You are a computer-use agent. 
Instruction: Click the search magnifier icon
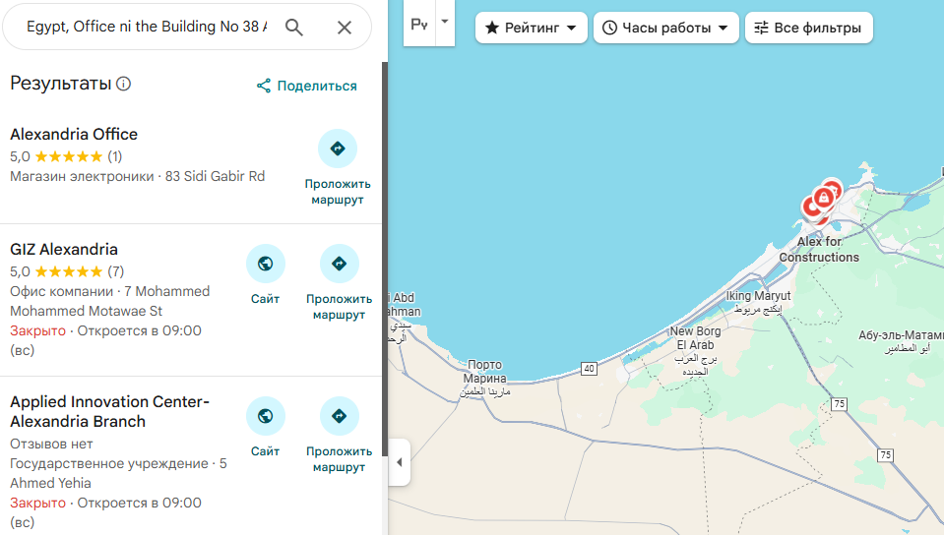pyautogui.click(x=293, y=28)
